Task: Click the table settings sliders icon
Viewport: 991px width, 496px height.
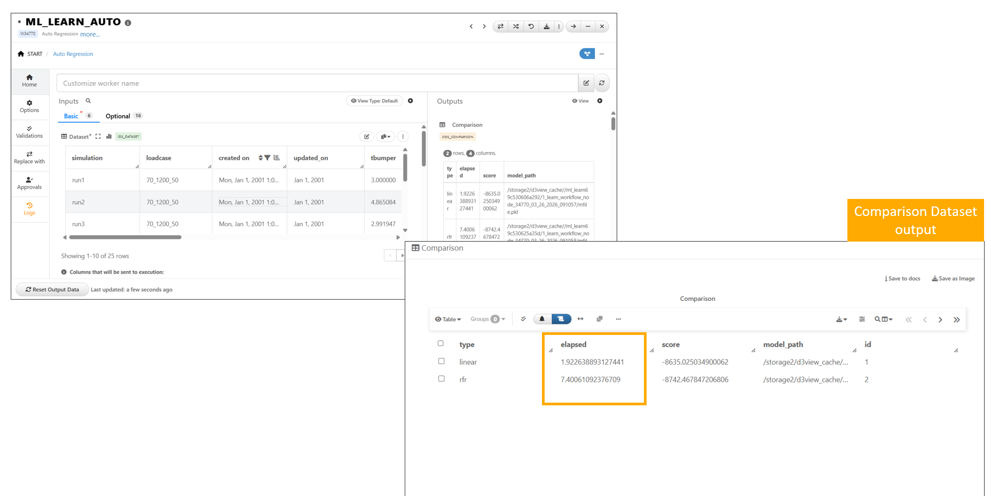Action: coord(862,319)
